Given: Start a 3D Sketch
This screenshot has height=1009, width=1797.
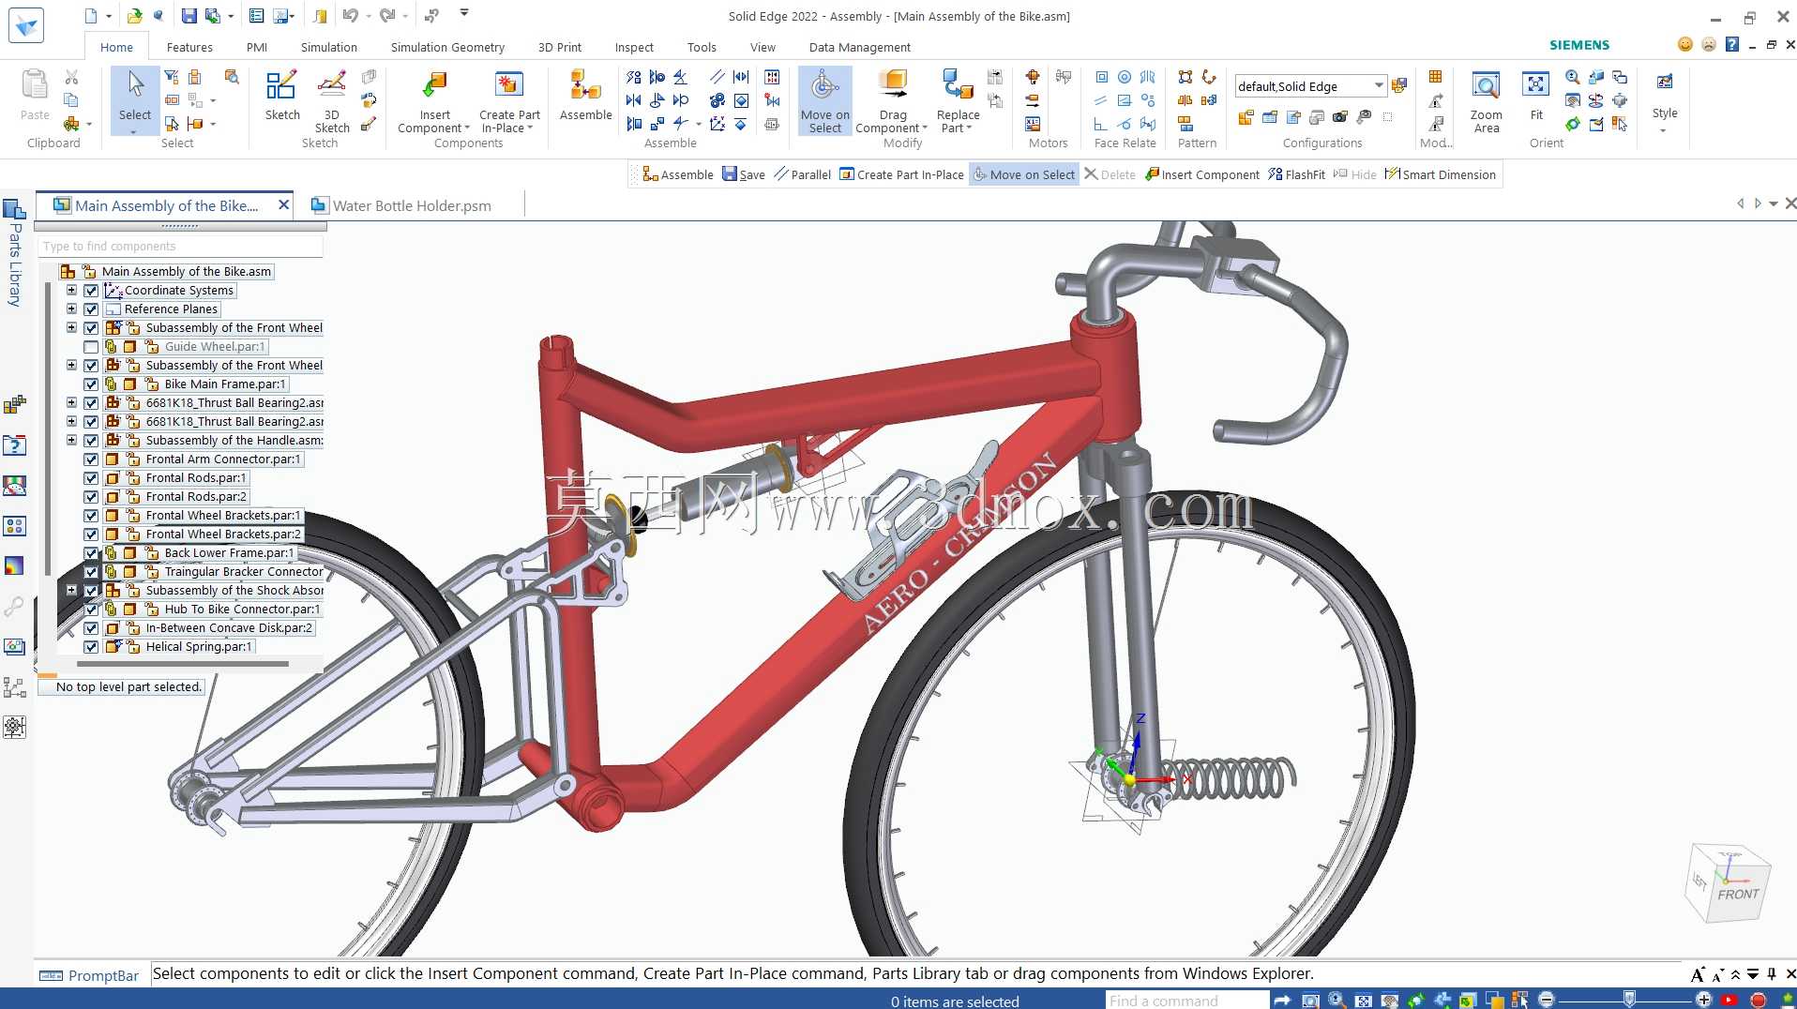Looking at the screenshot, I should [x=332, y=100].
